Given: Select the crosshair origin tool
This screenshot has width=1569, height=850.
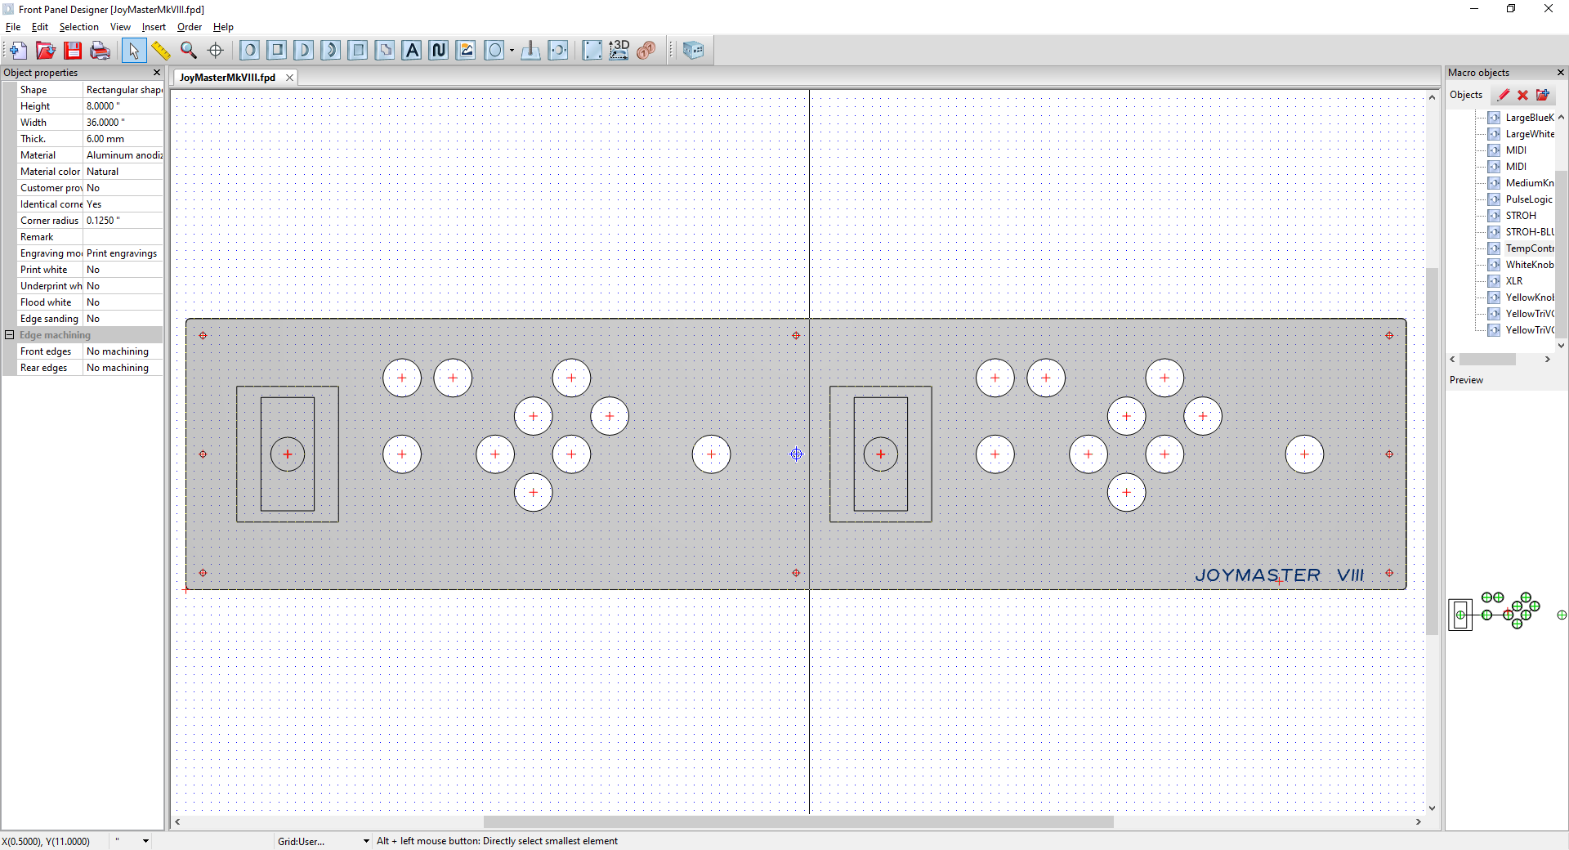Looking at the screenshot, I should click(x=216, y=51).
